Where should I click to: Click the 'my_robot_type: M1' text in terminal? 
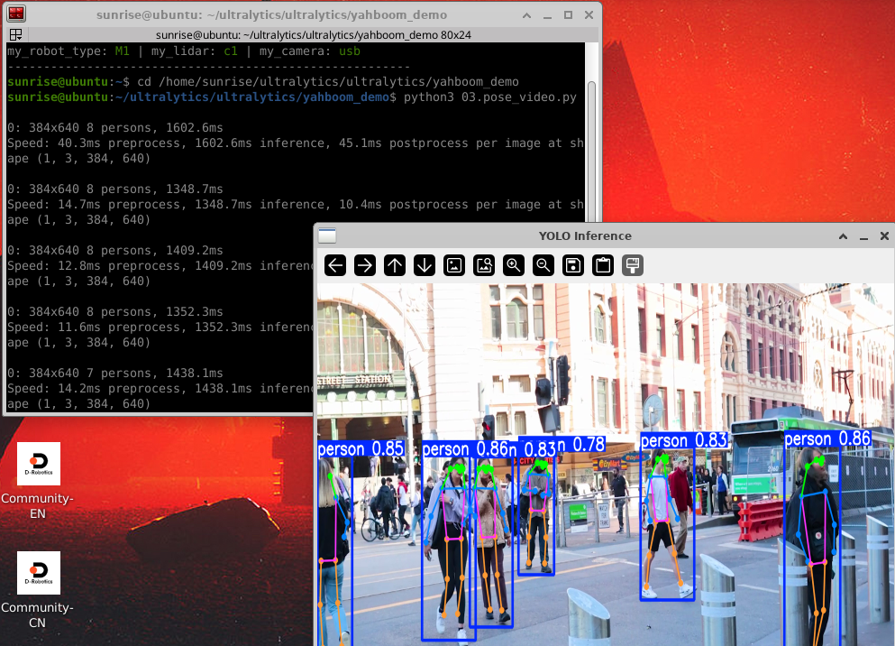tap(68, 51)
